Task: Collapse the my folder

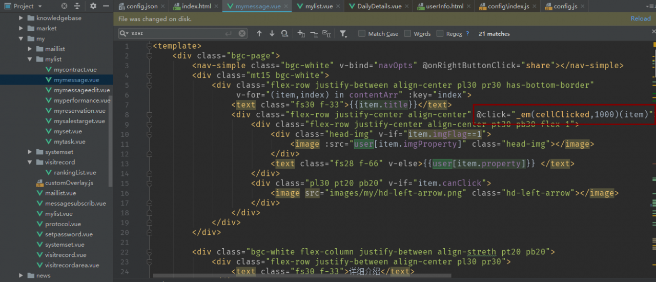Action: (x=21, y=38)
